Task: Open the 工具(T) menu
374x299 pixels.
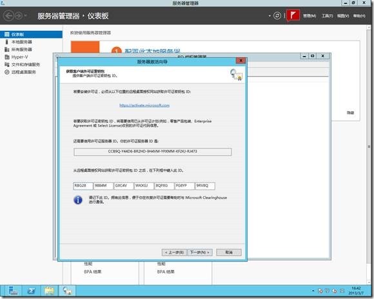Action: 328,16
